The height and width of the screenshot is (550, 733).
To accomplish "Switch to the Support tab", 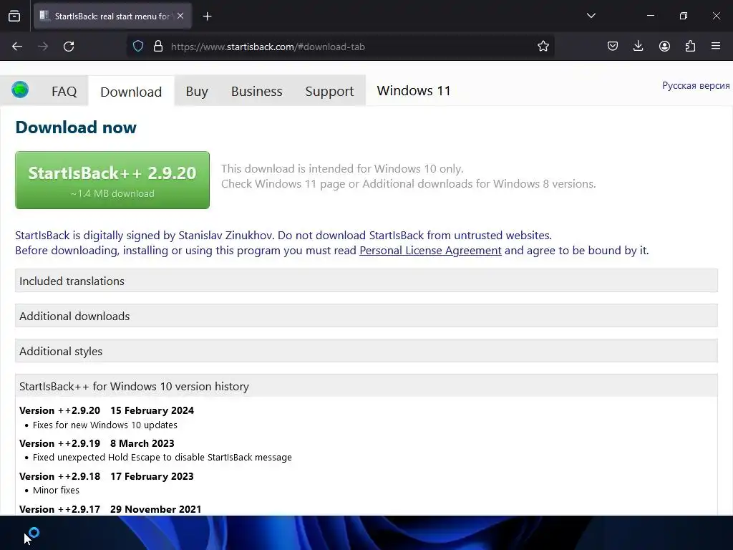I will click(329, 91).
